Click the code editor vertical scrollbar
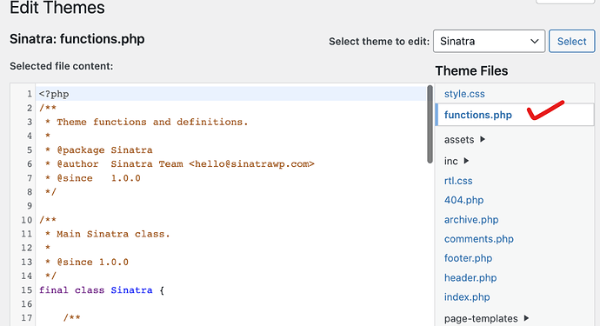600x326 pixels. click(x=430, y=124)
